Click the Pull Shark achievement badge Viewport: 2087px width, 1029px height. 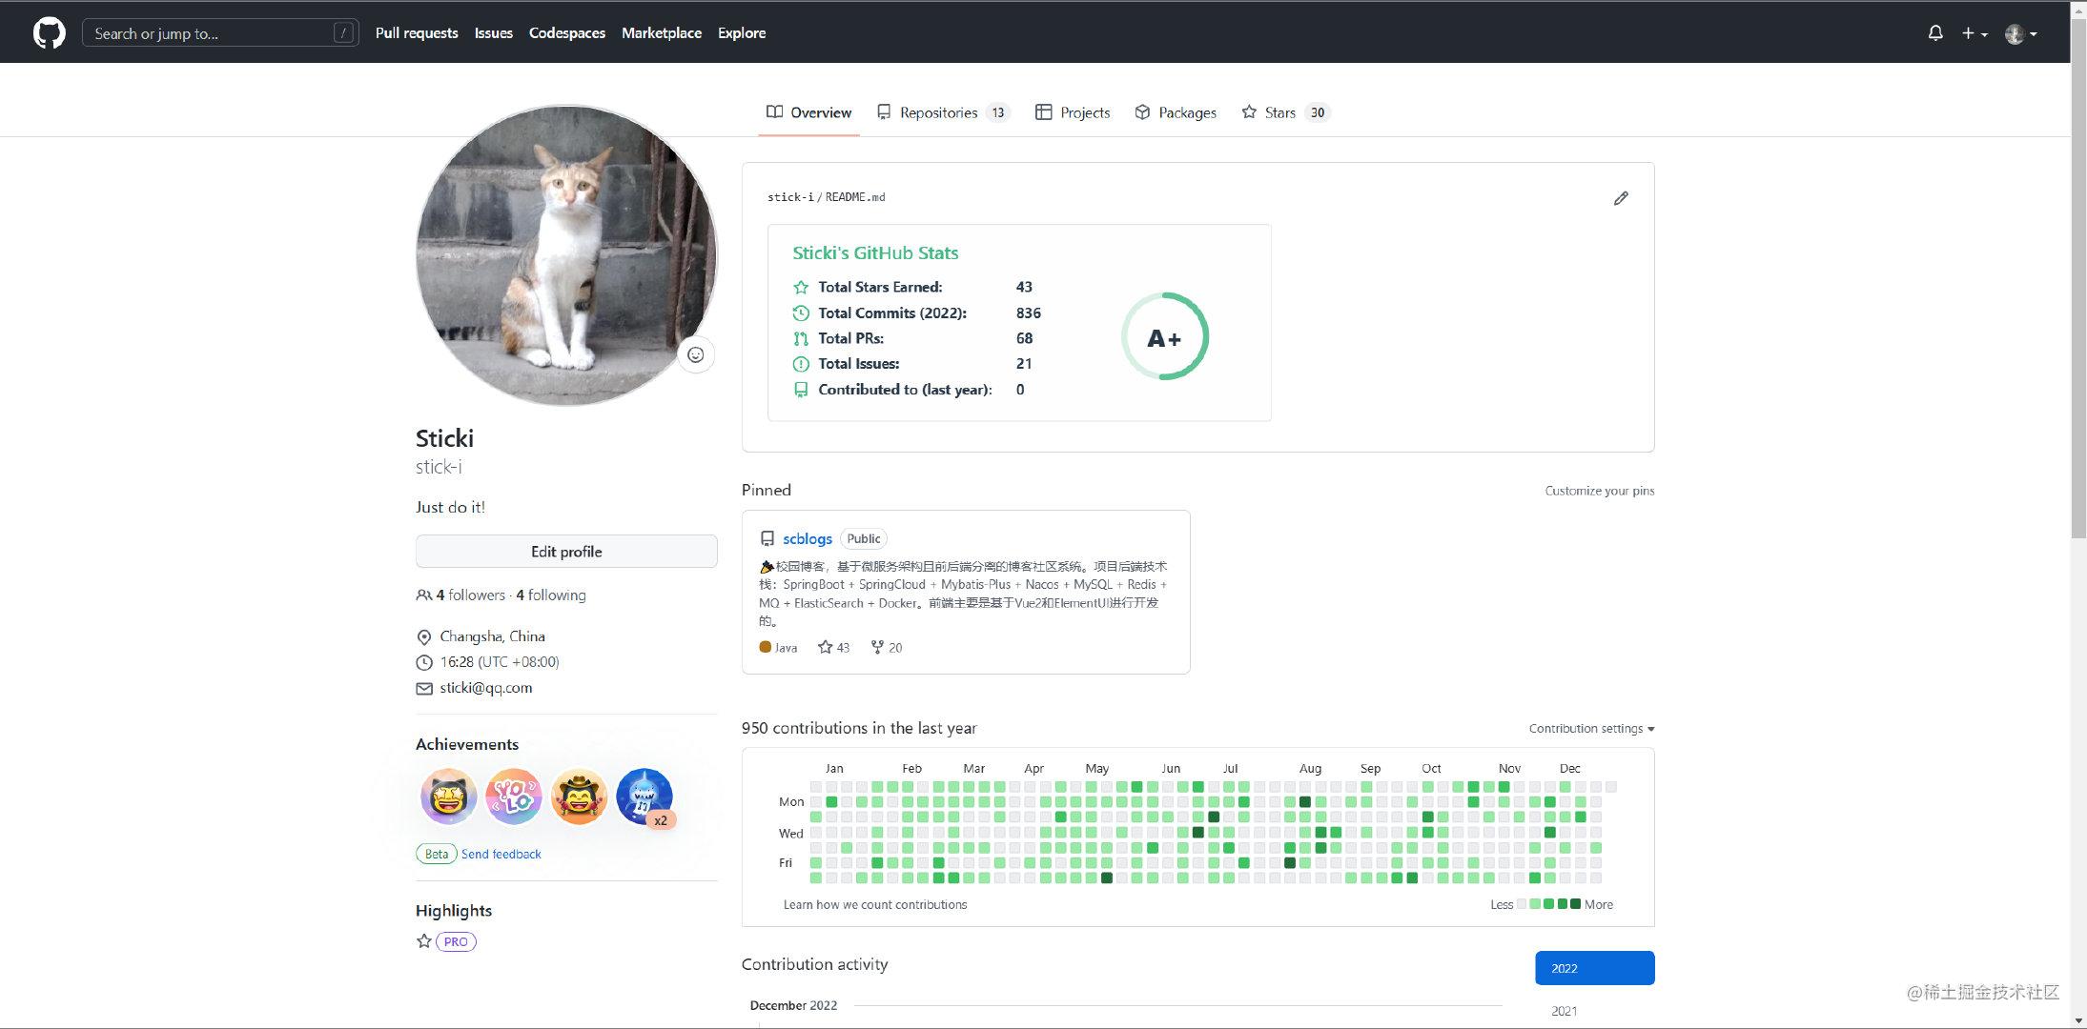point(645,796)
